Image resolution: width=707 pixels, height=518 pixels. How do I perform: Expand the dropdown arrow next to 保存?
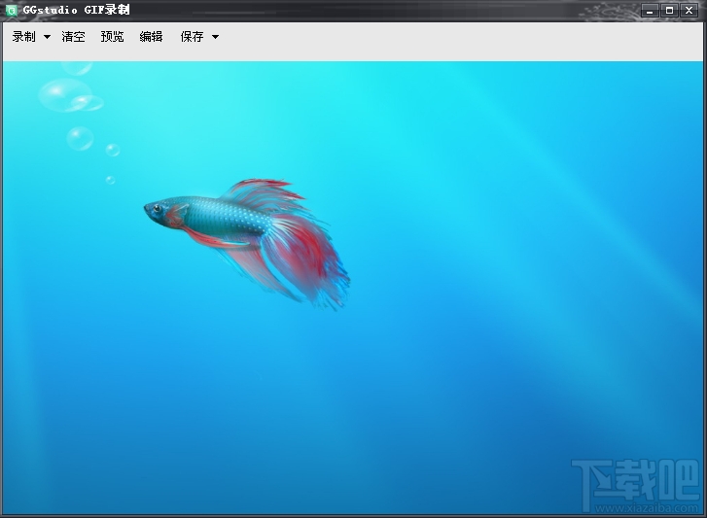216,37
